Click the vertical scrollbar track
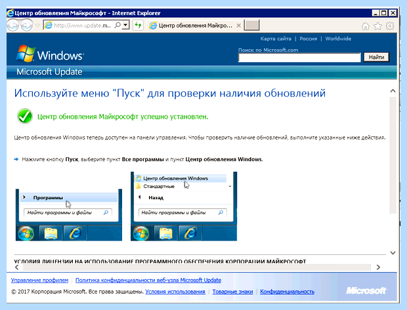407x310 pixels. (x=393, y=155)
